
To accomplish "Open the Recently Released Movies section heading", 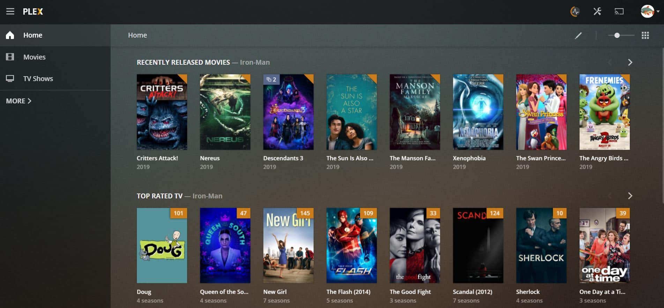I will (x=183, y=62).
